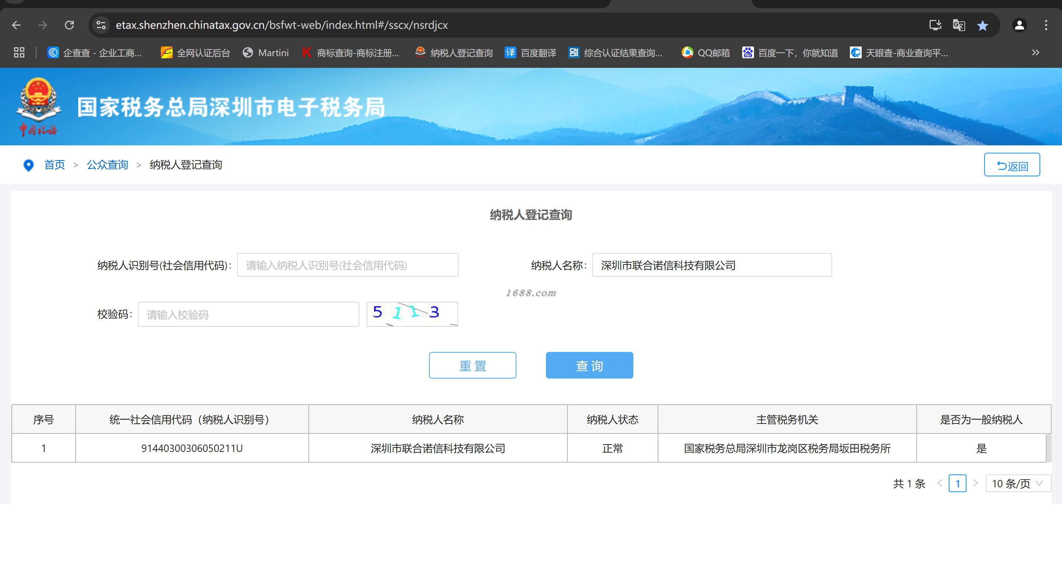This screenshot has width=1062, height=584.
Task: Bookmark star icon in address bar
Action: pyautogui.click(x=982, y=25)
